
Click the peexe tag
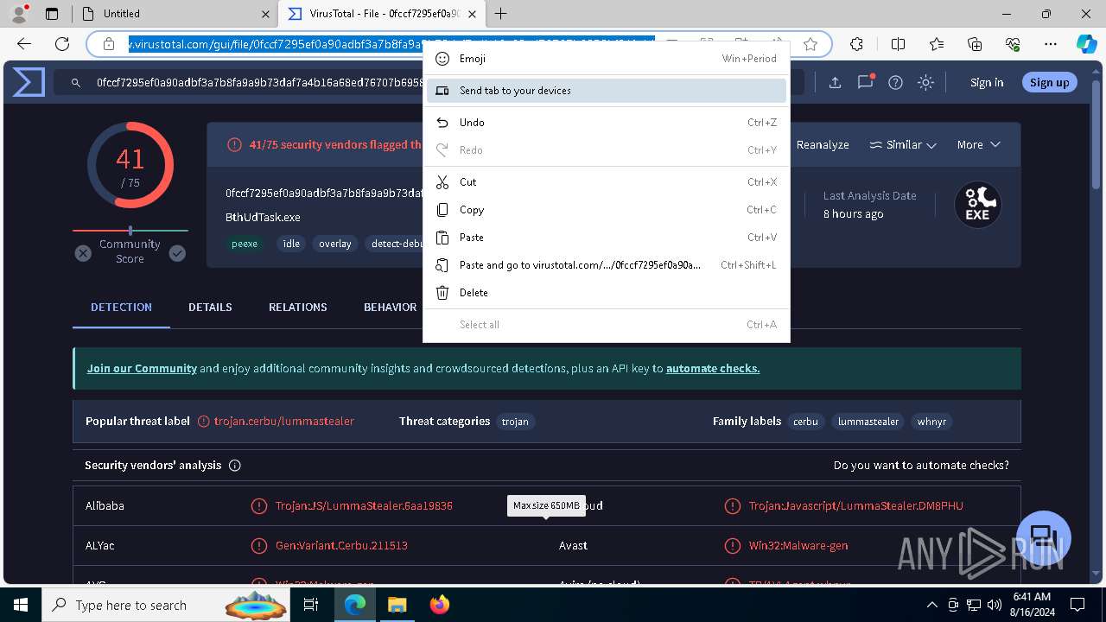tap(245, 244)
